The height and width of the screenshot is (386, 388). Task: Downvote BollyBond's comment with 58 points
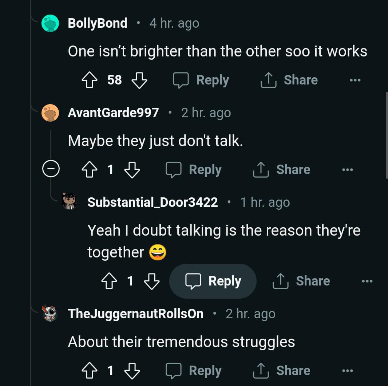tap(139, 80)
